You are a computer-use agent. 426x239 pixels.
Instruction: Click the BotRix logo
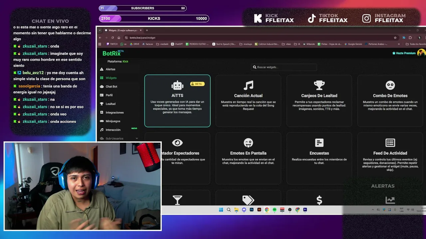(113, 53)
